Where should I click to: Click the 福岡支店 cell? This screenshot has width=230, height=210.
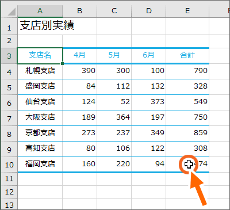pyautogui.click(x=40, y=165)
